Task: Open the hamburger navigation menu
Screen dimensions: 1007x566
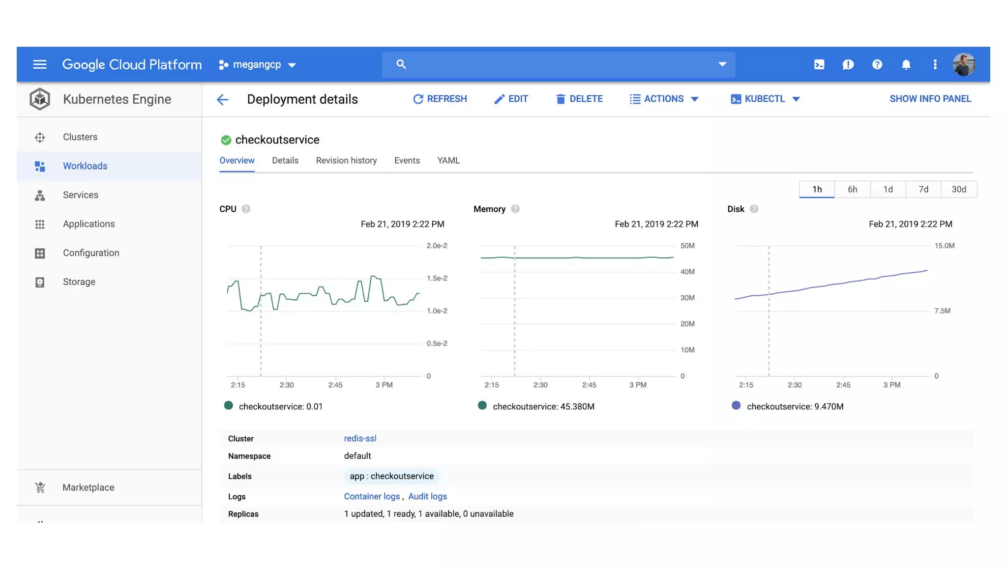Action: [40, 64]
